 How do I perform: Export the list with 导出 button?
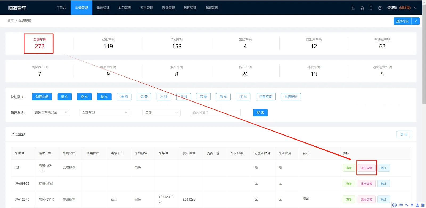coord(404,134)
